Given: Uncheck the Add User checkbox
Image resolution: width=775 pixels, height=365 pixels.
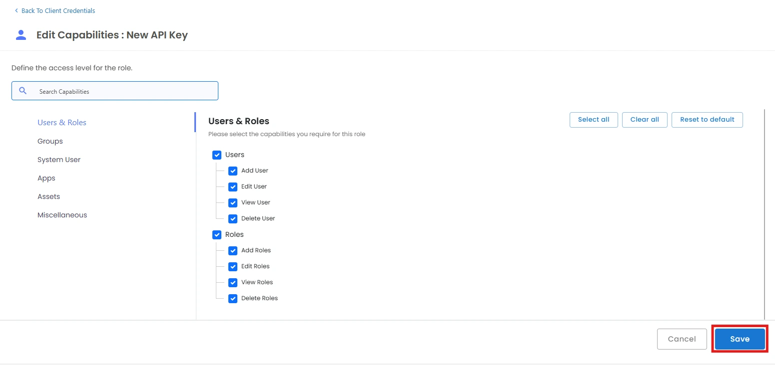Looking at the screenshot, I should click(x=233, y=171).
